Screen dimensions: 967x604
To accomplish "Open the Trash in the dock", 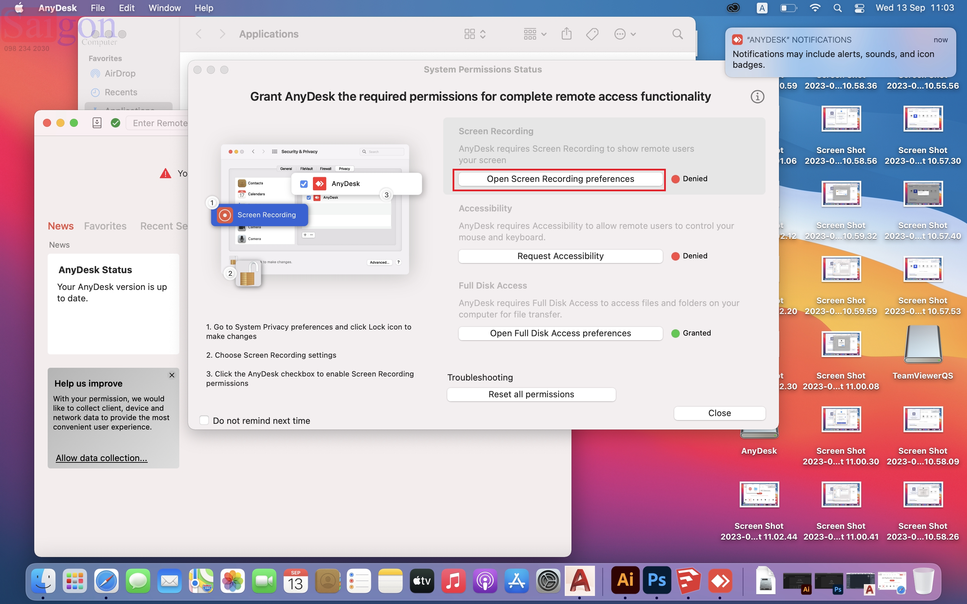I will 923,581.
